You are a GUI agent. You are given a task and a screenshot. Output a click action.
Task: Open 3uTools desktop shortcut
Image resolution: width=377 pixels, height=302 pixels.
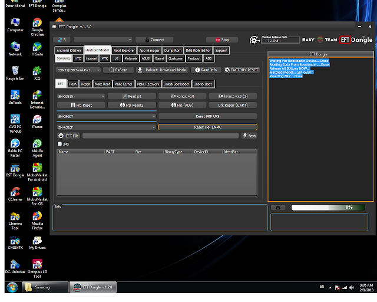pos(15,97)
